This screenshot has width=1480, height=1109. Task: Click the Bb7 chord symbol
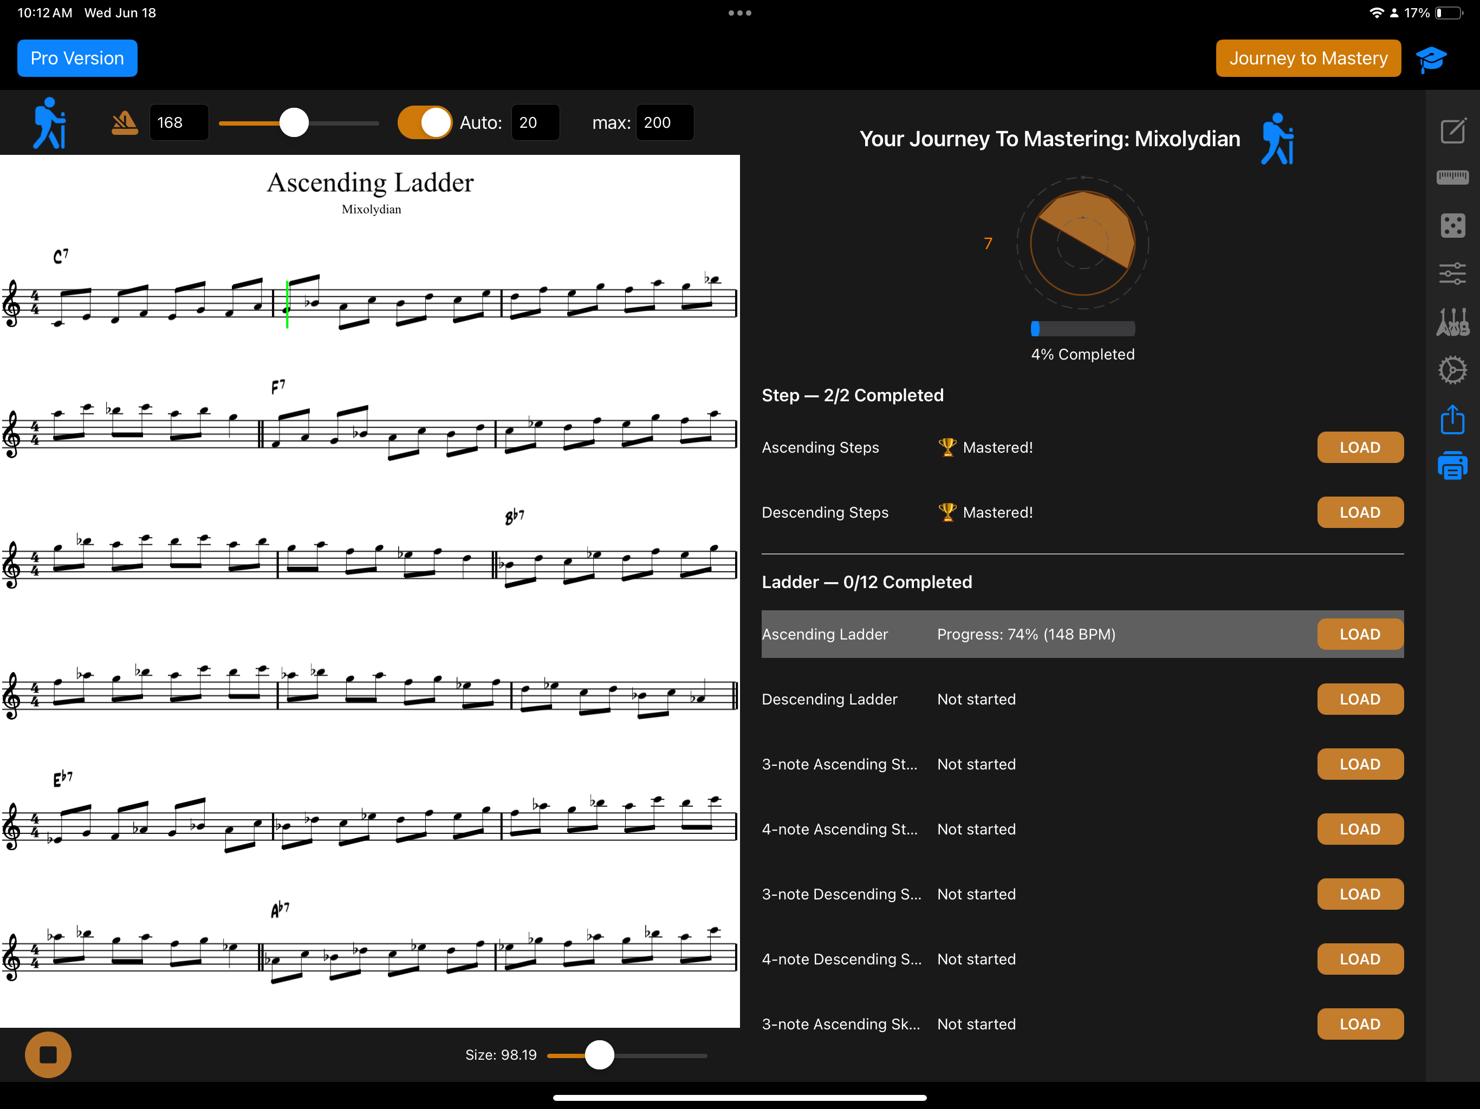[x=515, y=517]
